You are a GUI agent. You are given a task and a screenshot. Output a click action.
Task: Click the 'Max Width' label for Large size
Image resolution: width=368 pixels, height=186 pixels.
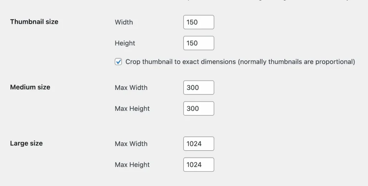131,144
